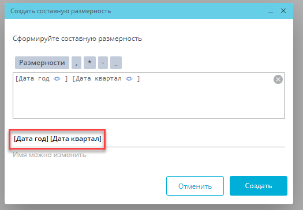Insert the asterisk separator
This screenshot has height=210, width=303.
coord(89,63)
